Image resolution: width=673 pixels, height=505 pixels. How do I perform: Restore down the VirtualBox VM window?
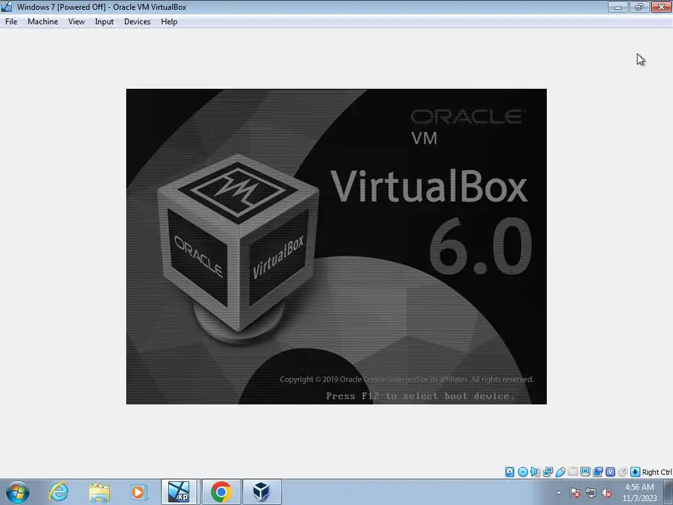(x=639, y=7)
